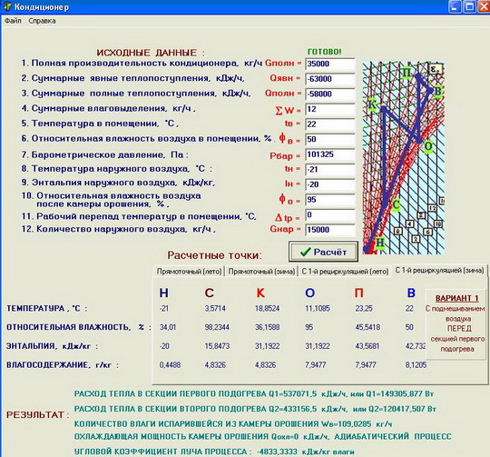Click the Wв=109,0285 evaporated moisture line
Image resolution: width=490 pixels, height=457 pixels.
point(233,424)
